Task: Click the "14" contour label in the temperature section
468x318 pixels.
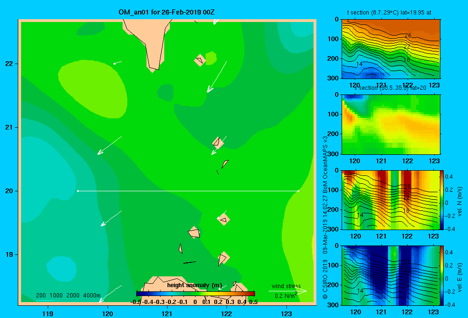Action: [x=359, y=64]
